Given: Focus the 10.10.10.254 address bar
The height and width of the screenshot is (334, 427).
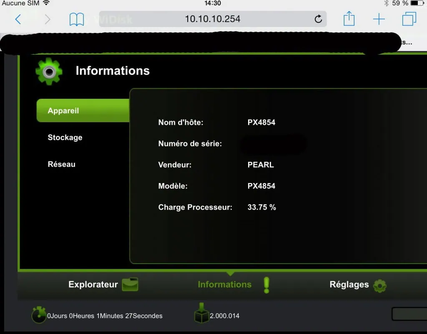Looking at the screenshot, I should point(212,19).
